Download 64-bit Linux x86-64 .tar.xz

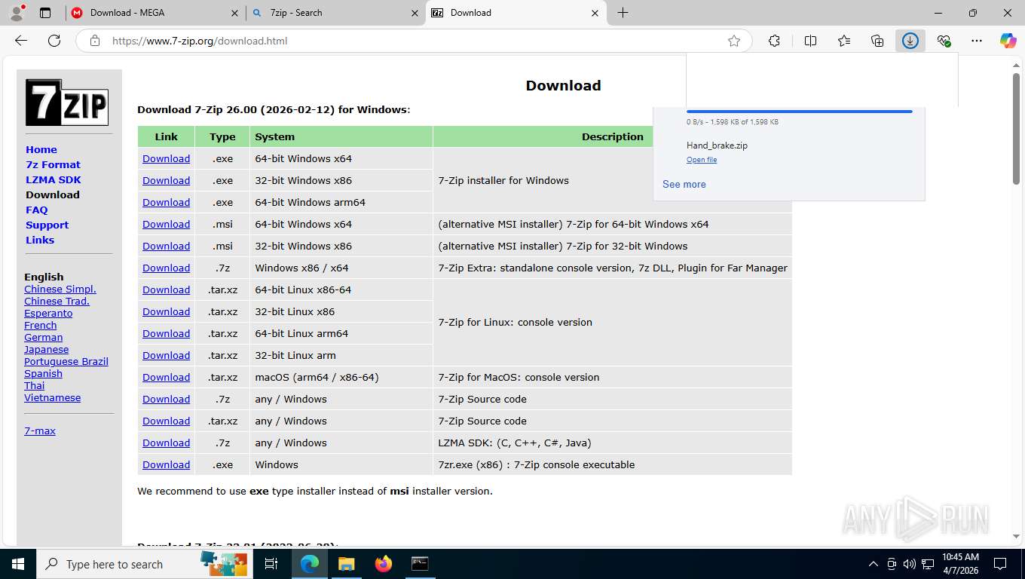pos(166,289)
